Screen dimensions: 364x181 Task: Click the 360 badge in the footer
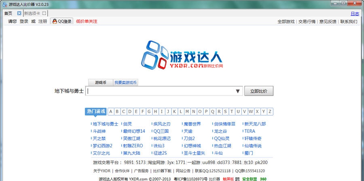click(x=263, y=179)
